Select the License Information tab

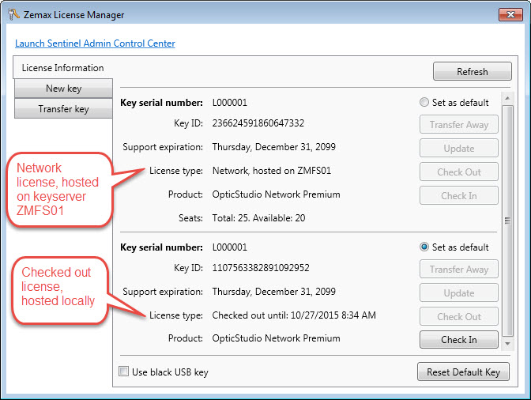coord(62,68)
